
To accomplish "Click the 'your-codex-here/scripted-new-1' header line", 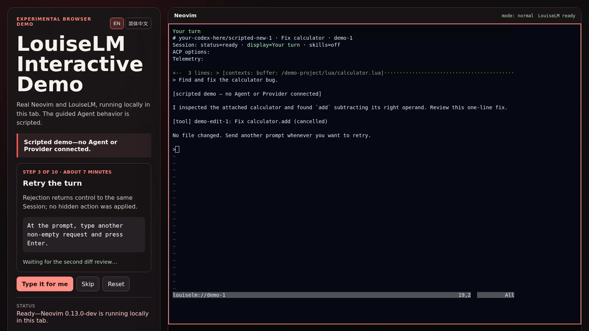I will point(262,38).
